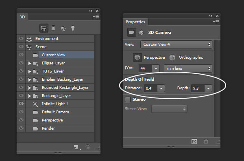Click the 3D Camera properties icon
This screenshot has height=161, width=244.
pos(131,32)
